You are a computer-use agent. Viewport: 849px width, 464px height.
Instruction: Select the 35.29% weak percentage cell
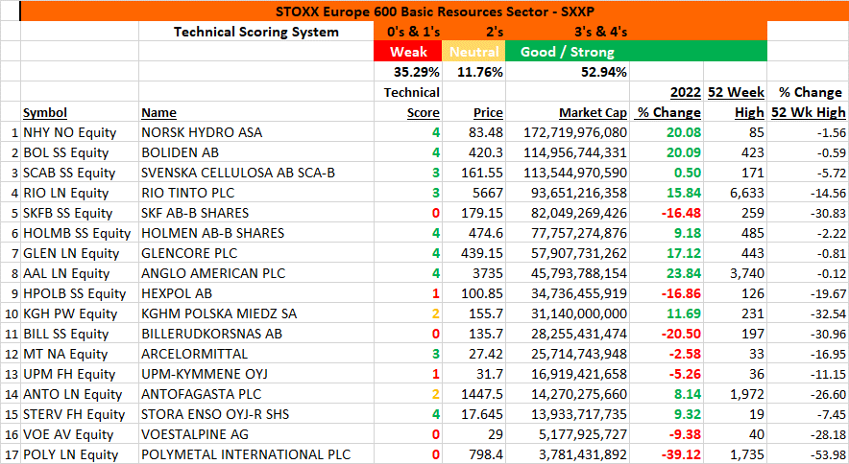click(x=408, y=72)
